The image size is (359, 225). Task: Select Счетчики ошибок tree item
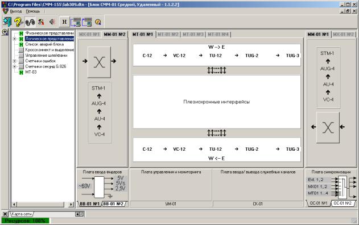40,61
